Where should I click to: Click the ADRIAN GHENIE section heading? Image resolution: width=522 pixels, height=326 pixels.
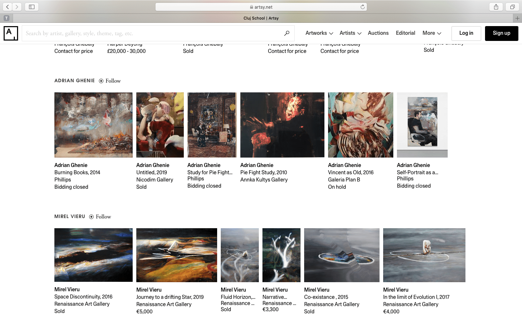(x=75, y=81)
